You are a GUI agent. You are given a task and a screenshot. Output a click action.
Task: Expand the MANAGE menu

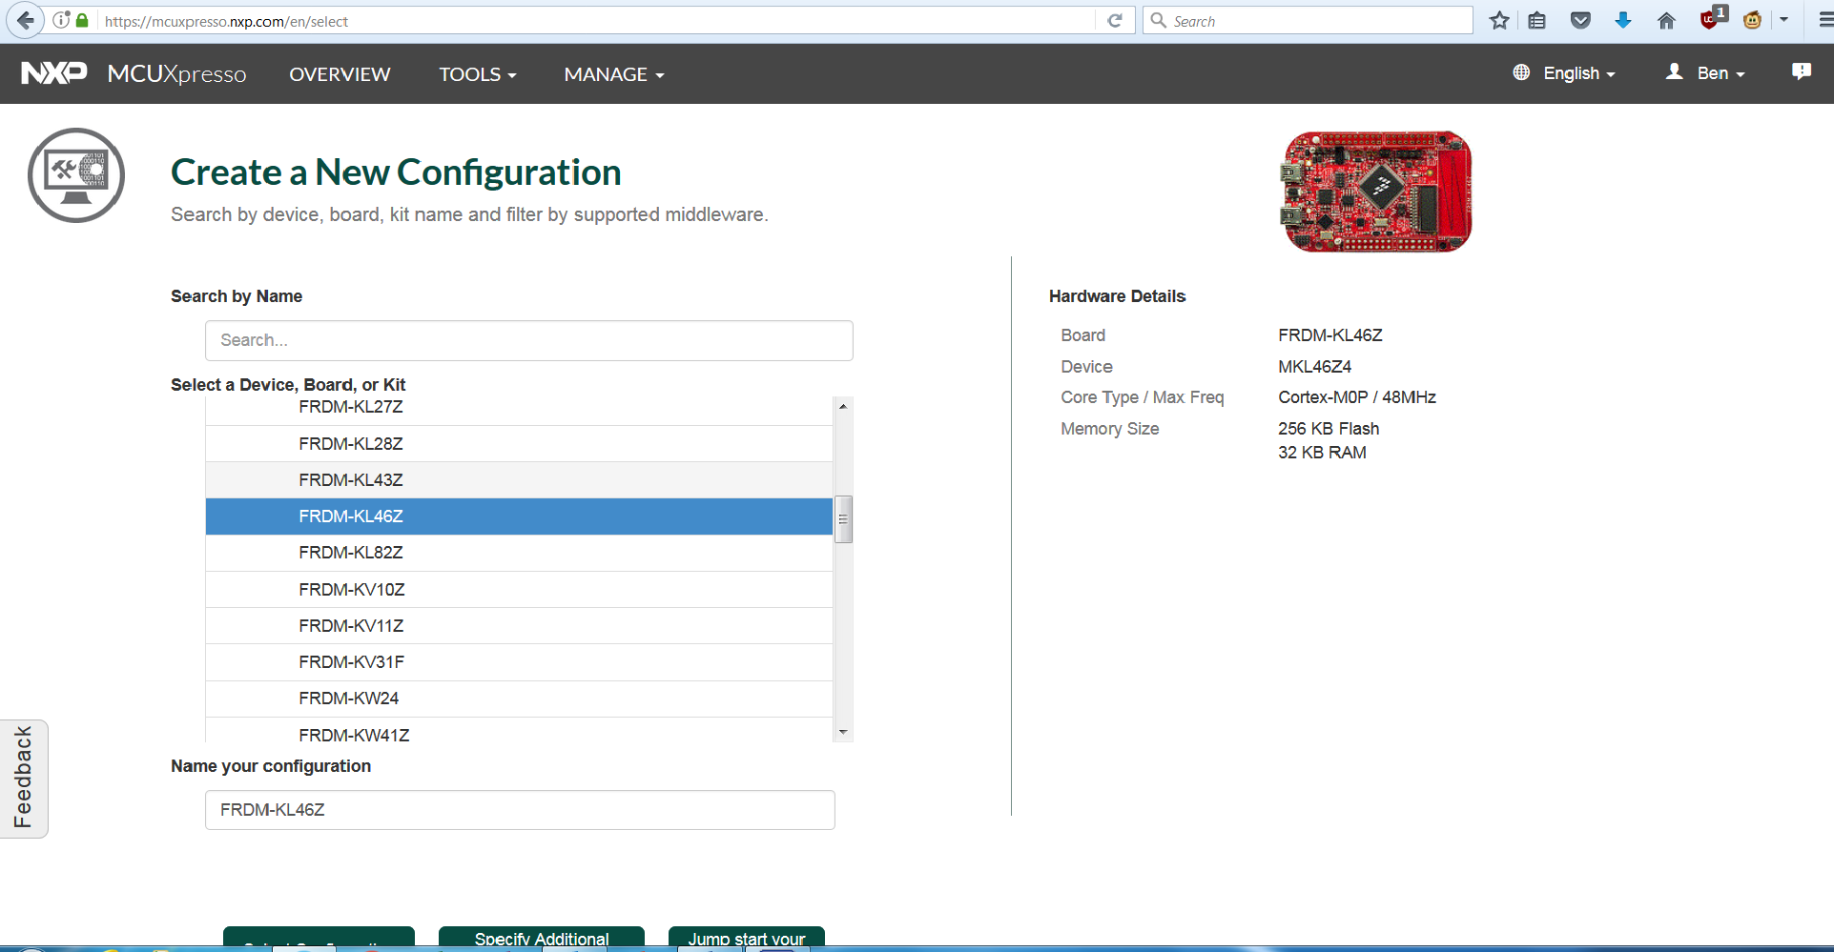pos(613,74)
